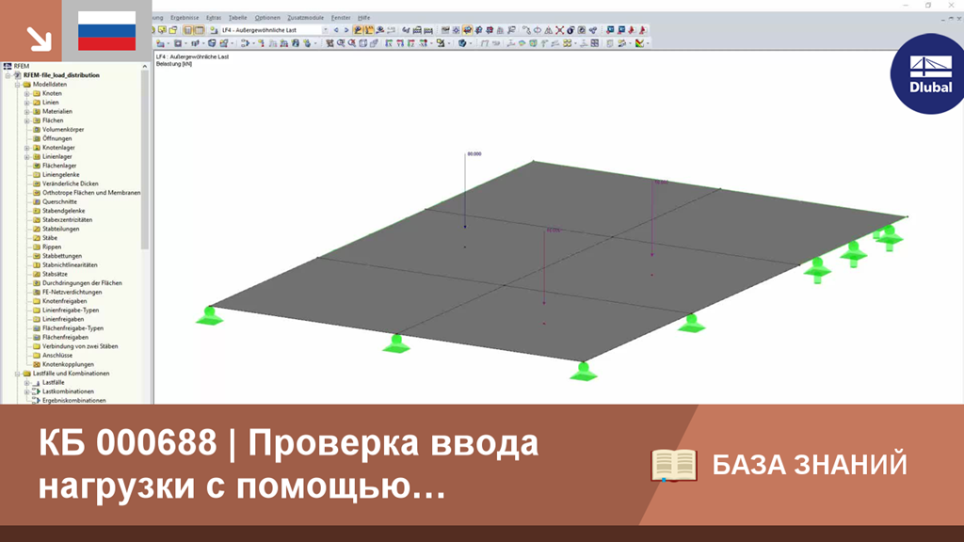Click the navigator scroll-up arrow

[145, 66]
